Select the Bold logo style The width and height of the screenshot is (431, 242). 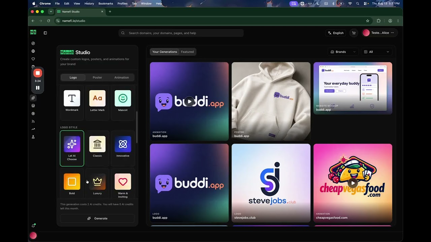(x=72, y=184)
